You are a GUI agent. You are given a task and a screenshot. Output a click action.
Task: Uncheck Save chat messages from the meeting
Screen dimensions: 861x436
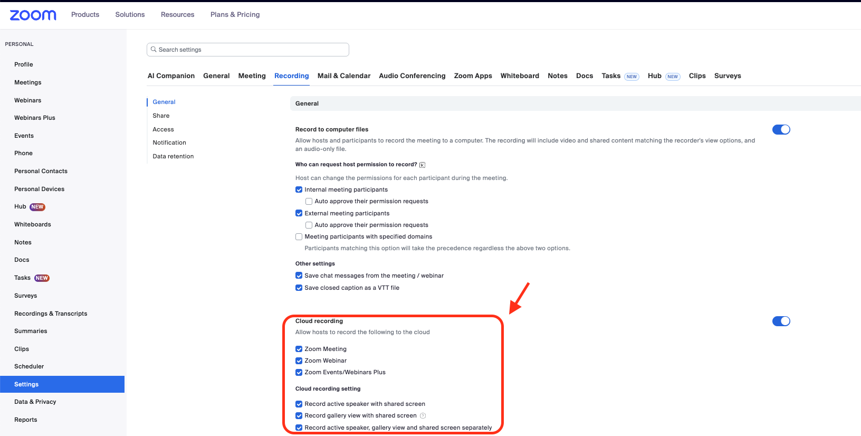pyautogui.click(x=299, y=276)
